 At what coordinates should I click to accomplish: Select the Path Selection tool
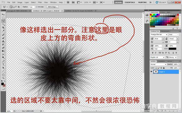3,68
